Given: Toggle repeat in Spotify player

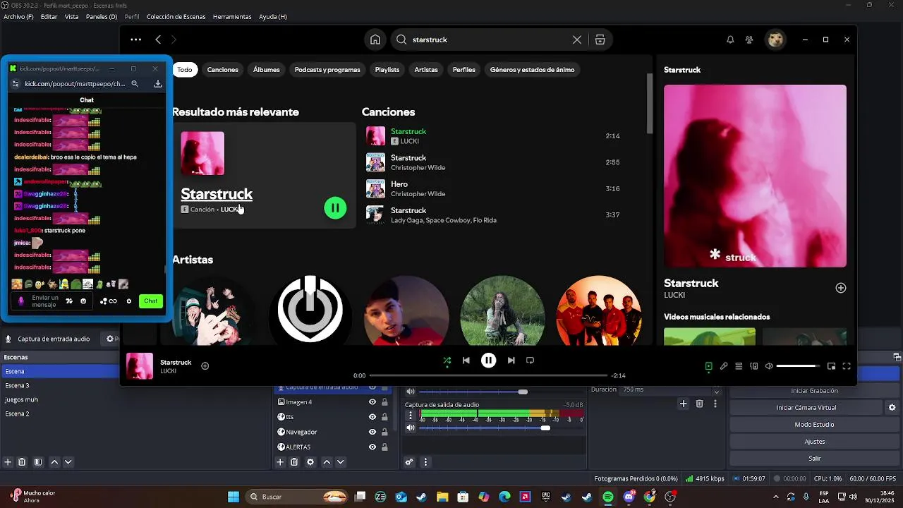Looking at the screenshot, I should point(530,361).
